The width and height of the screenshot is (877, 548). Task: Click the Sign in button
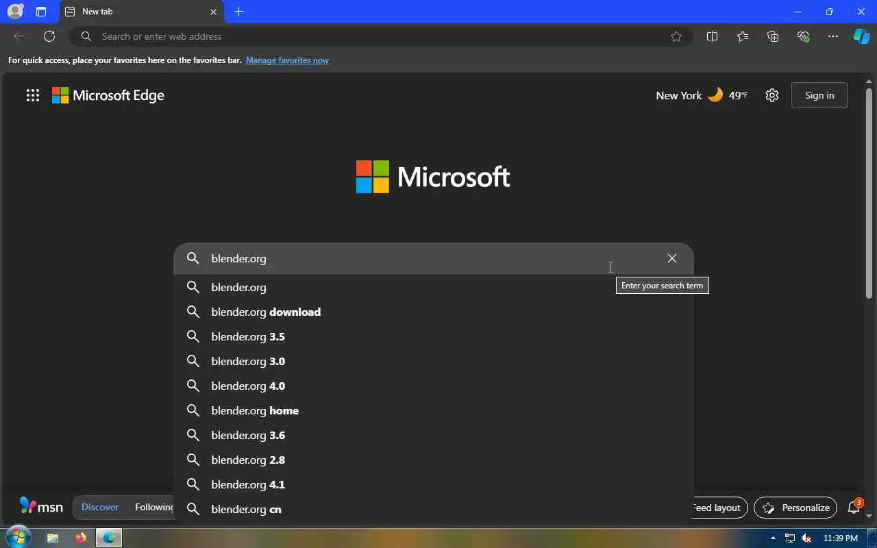[x=819, y=95]
